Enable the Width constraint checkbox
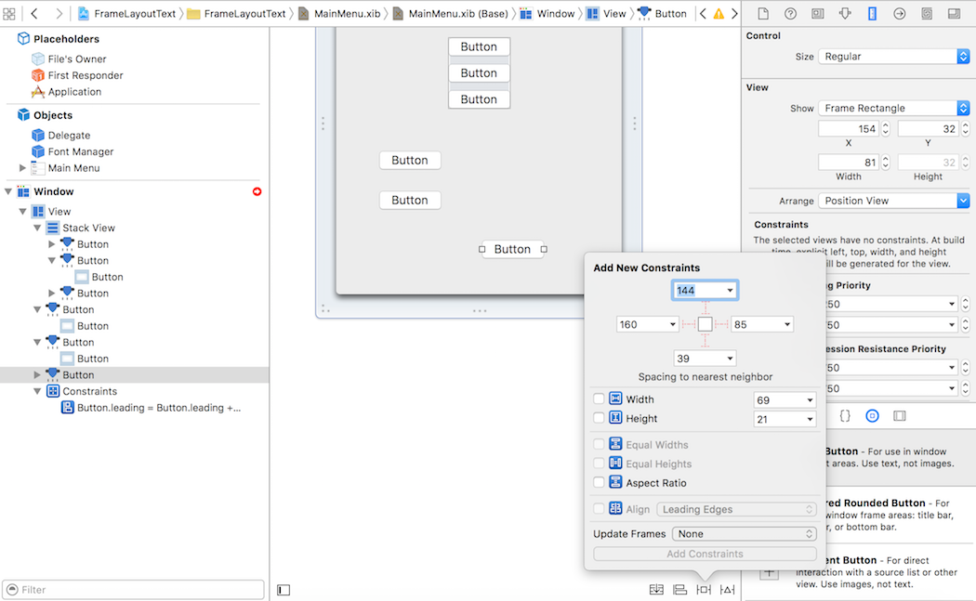The width and height of the screenshot is (976, 601). tap(599, 399)
